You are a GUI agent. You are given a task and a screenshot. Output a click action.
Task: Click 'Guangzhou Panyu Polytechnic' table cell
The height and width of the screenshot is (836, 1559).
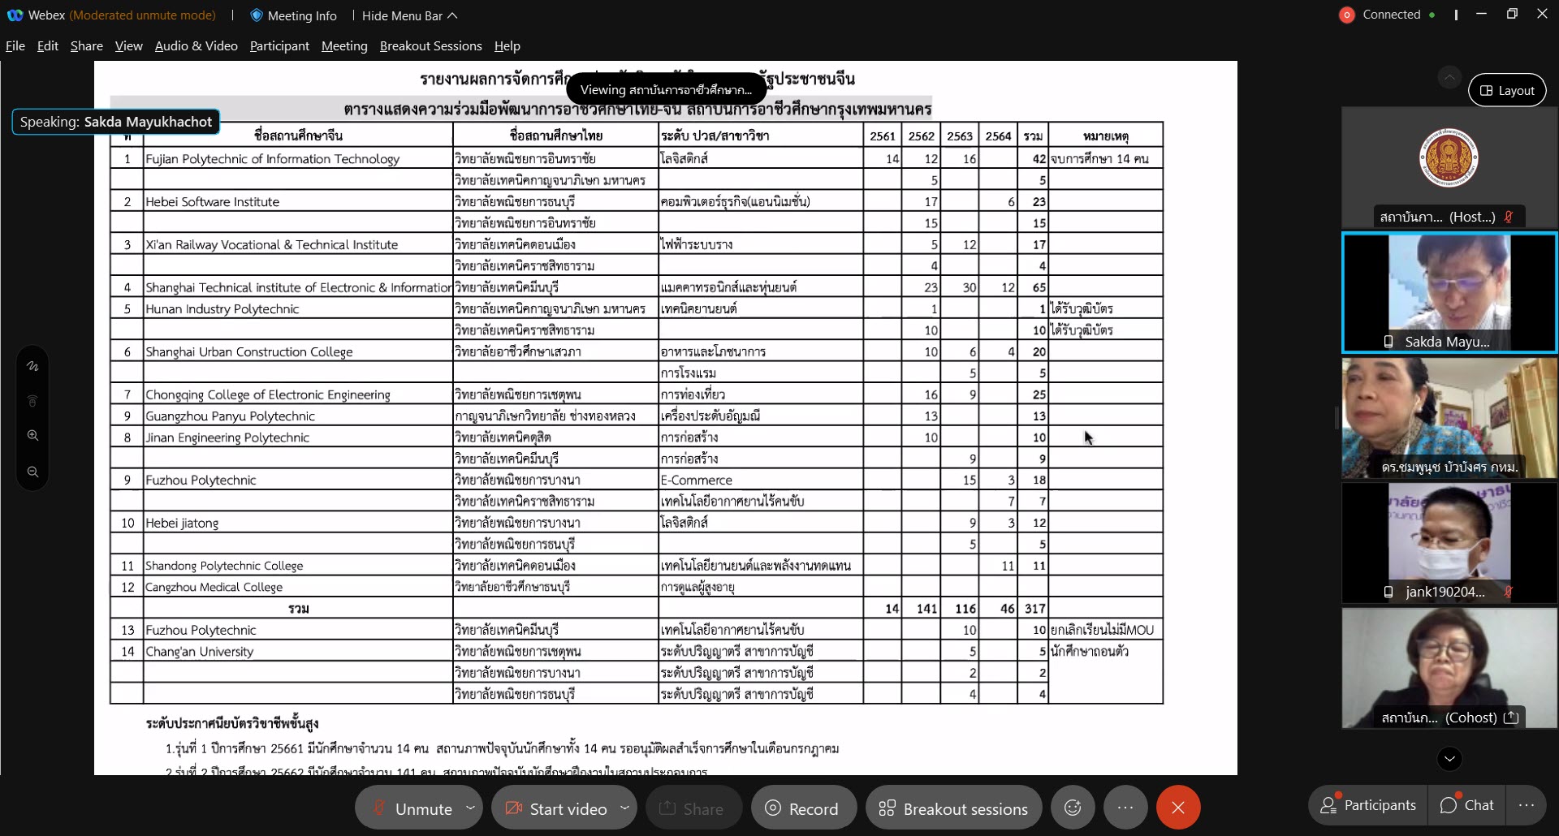coord(297,416)
